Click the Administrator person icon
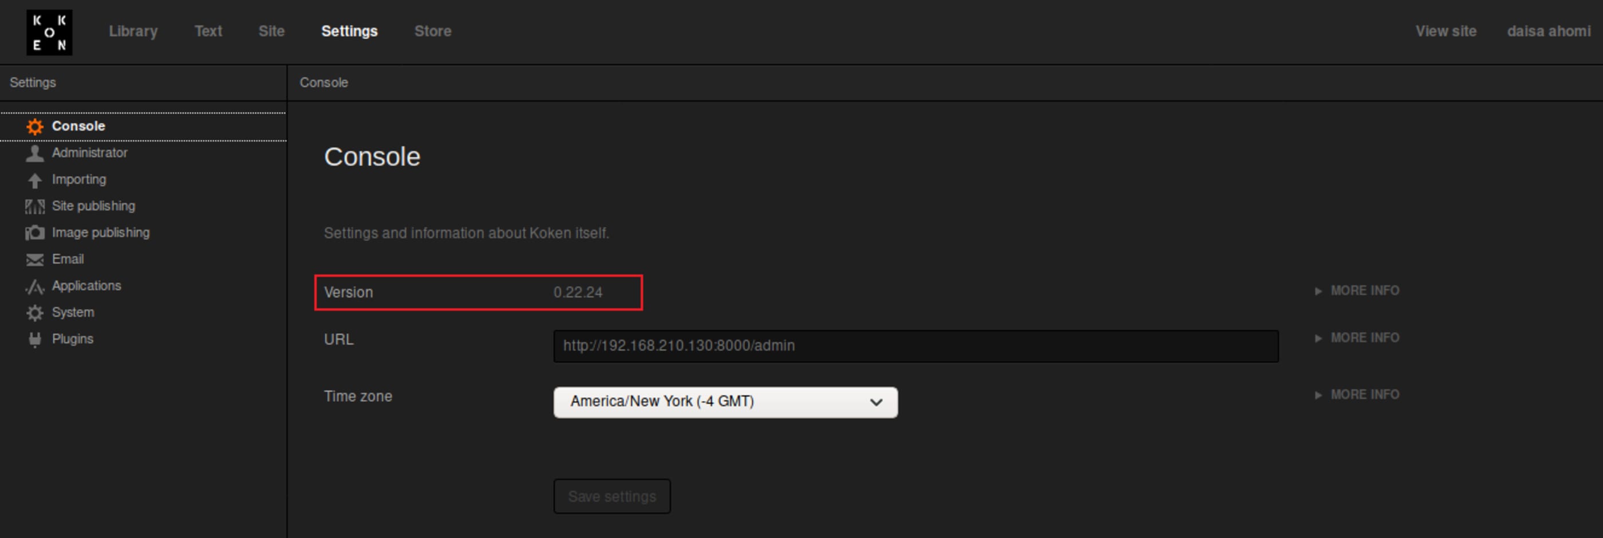This screenshot has width=1603, height=538. 35,153
